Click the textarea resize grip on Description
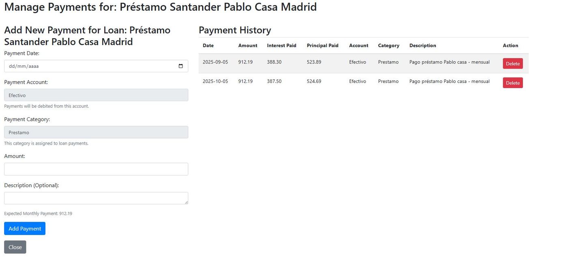The image size is (568, 257). (x=186, y=202)
